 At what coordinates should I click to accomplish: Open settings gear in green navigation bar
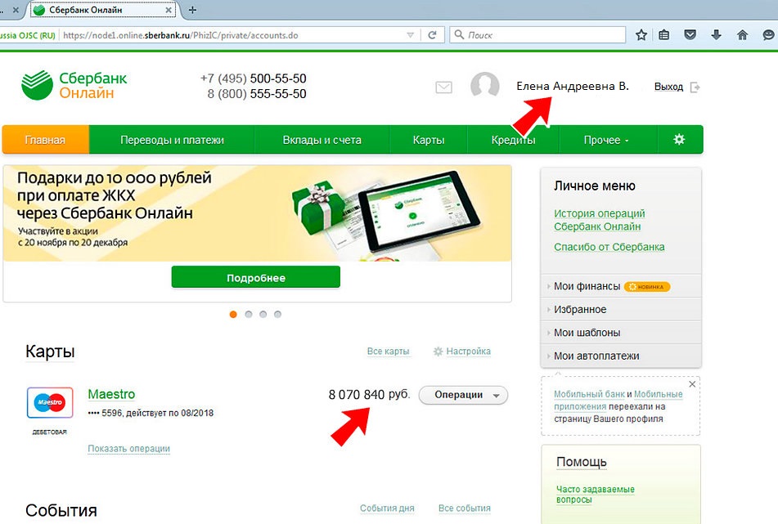(x=678, y=140)
